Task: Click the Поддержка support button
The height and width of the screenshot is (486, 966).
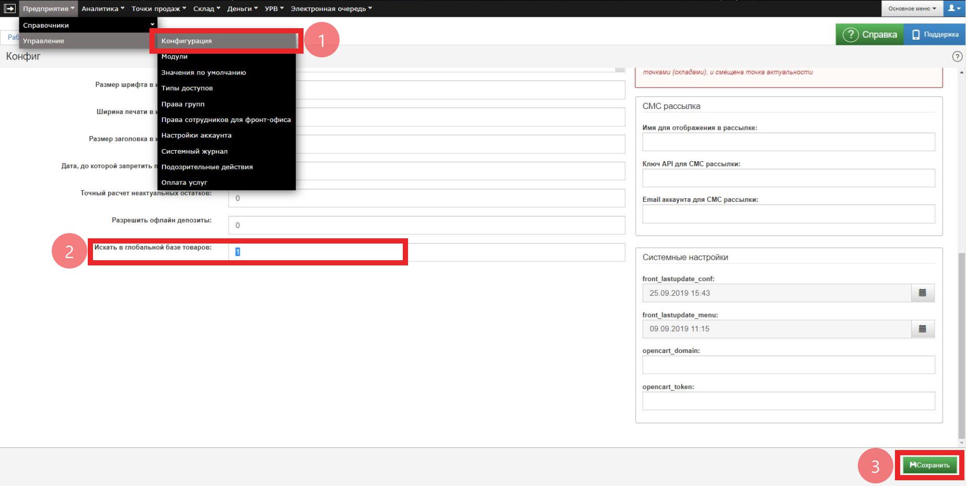Action: [x=935, y=34]
